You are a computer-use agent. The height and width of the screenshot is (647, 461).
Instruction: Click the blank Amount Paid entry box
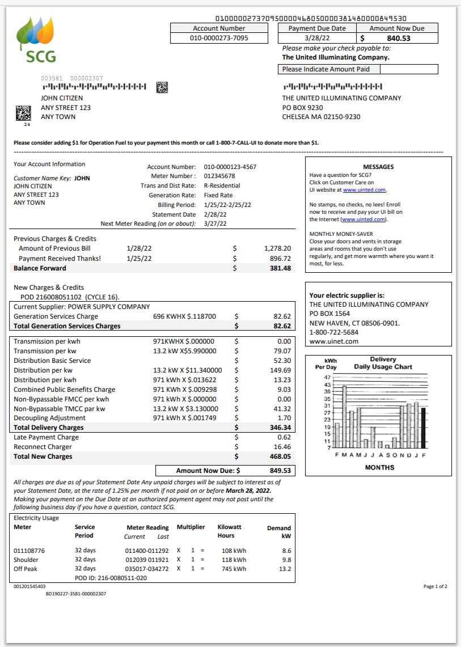click(408, 69)
